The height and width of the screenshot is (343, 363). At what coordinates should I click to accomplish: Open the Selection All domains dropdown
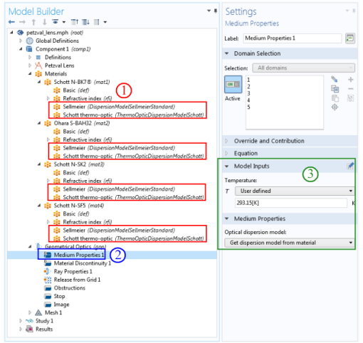tap(303, 68)
